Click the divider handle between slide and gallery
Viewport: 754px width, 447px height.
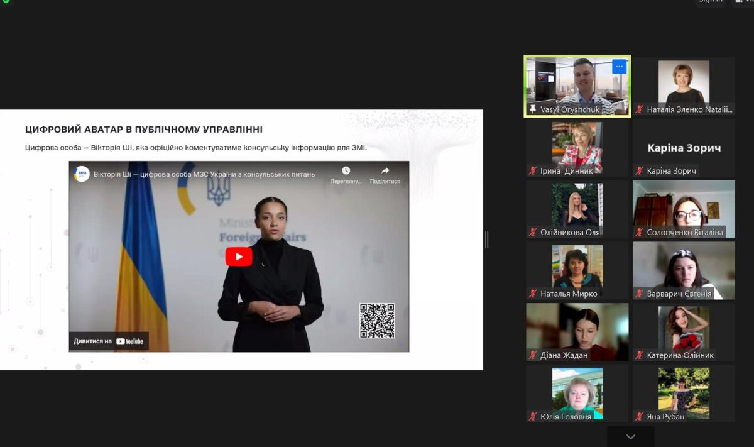tap(486, 240)
